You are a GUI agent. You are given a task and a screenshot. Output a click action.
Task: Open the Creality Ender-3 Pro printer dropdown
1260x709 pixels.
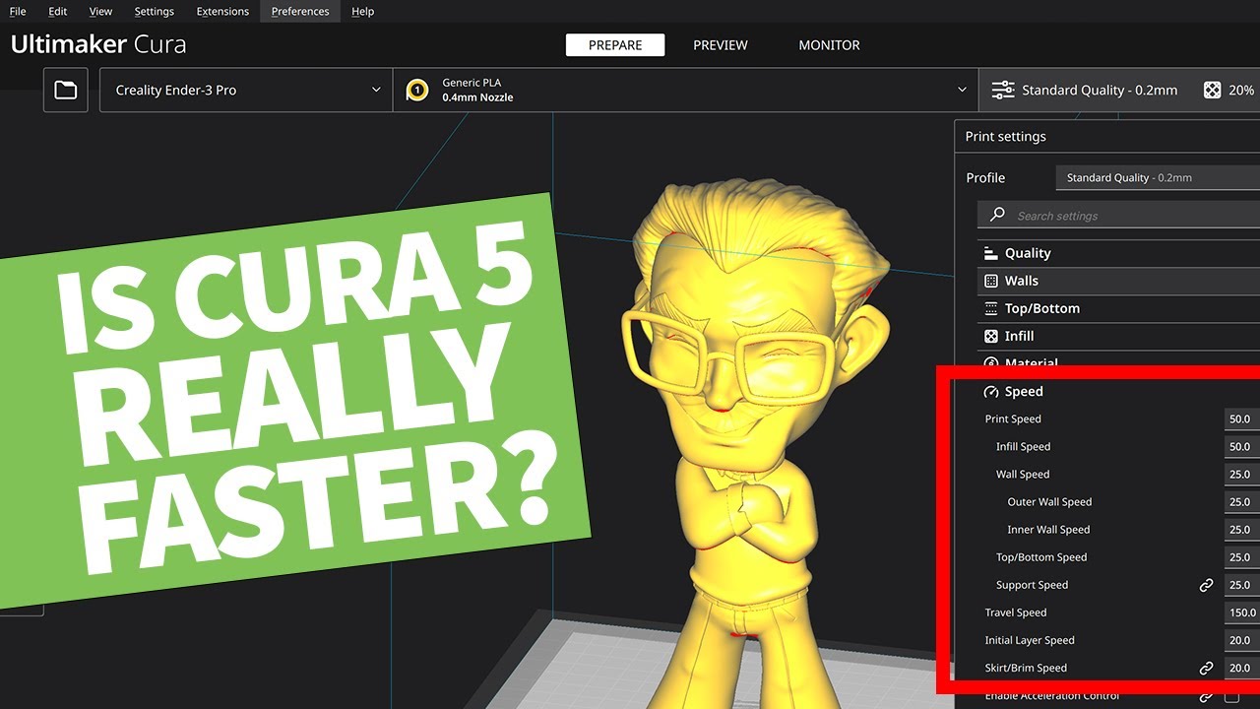[246, 90]
